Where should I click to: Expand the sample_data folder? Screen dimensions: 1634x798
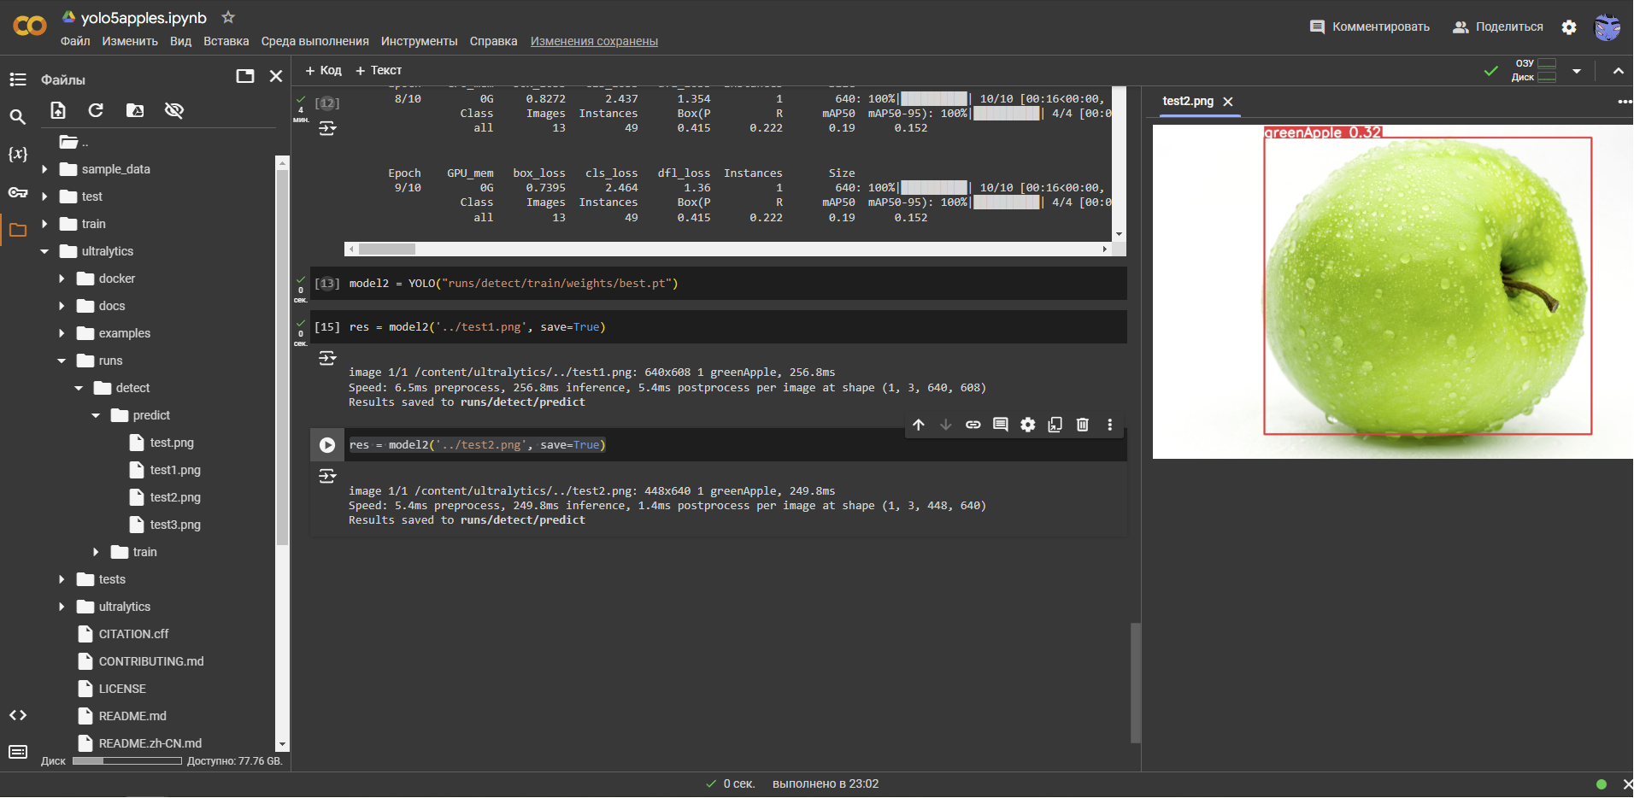pyautogui.click(x=44, y=169)
